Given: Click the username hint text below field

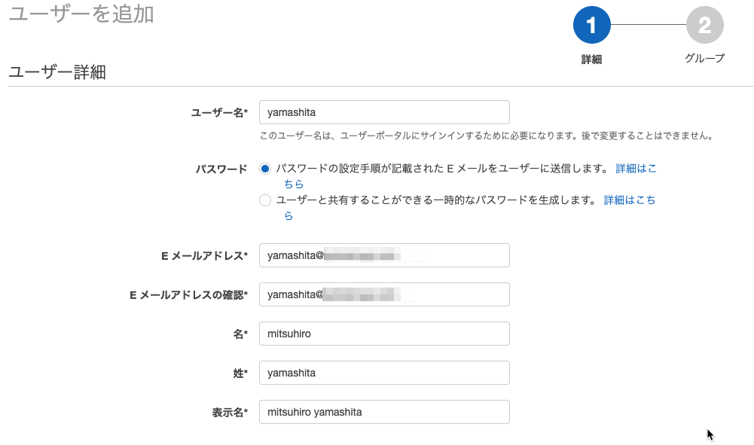Looking at the screenshot, I should [486, 136].
